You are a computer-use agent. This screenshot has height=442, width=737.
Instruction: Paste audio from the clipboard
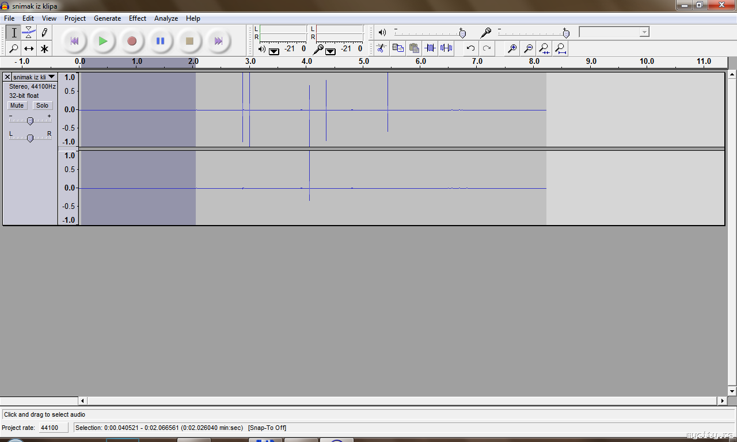(x=413, y=48)
